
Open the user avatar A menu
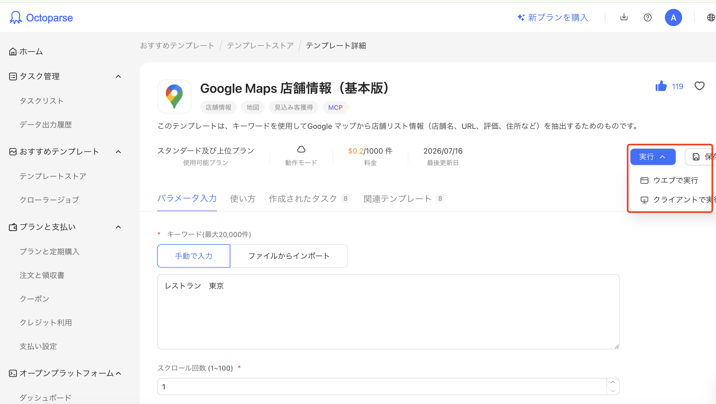tap(673, 17)
